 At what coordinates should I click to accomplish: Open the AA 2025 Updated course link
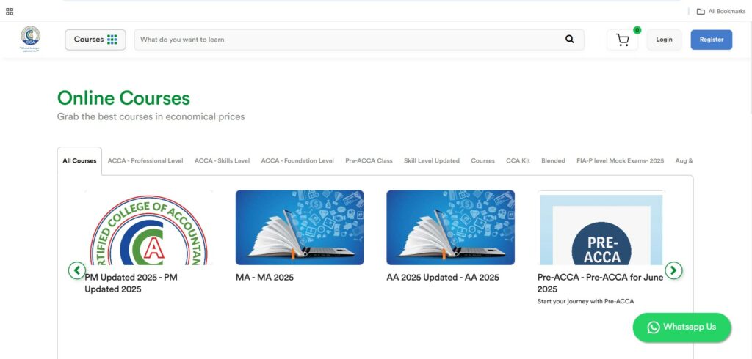click(x=443, y=278)
